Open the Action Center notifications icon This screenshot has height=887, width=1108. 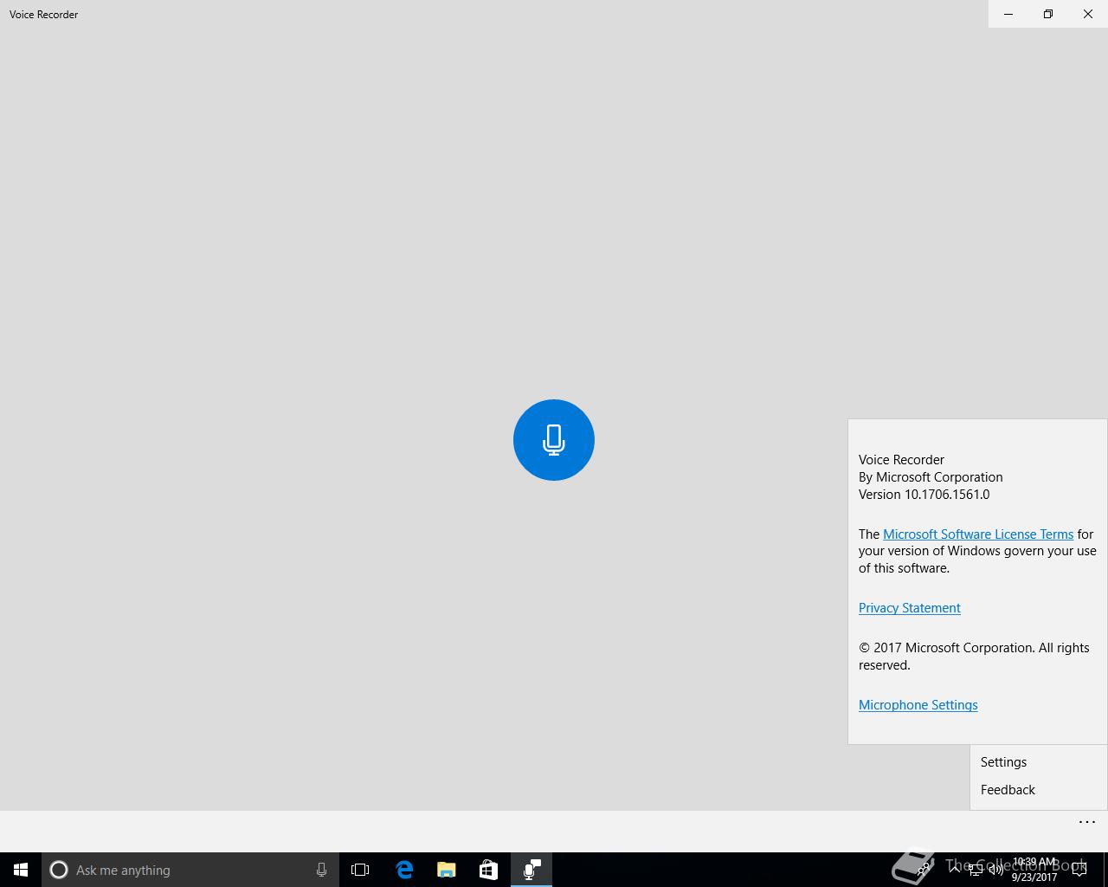point(1079,870)
